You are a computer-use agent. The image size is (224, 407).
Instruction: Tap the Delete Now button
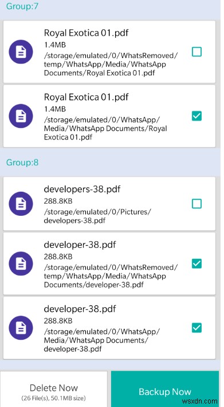pyautogui.click(x=54, y=389)
